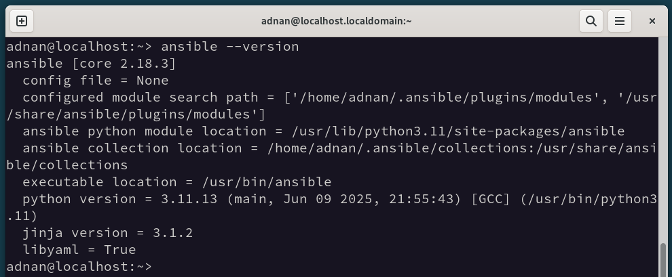The image size is (672, 277).
Task: Click 'executable location = /usr/bin/ansible' line
Action: (x=177, y=182)
